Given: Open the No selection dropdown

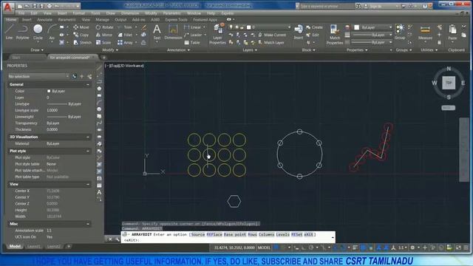Looking at the screenshot, I should point(38,77).
